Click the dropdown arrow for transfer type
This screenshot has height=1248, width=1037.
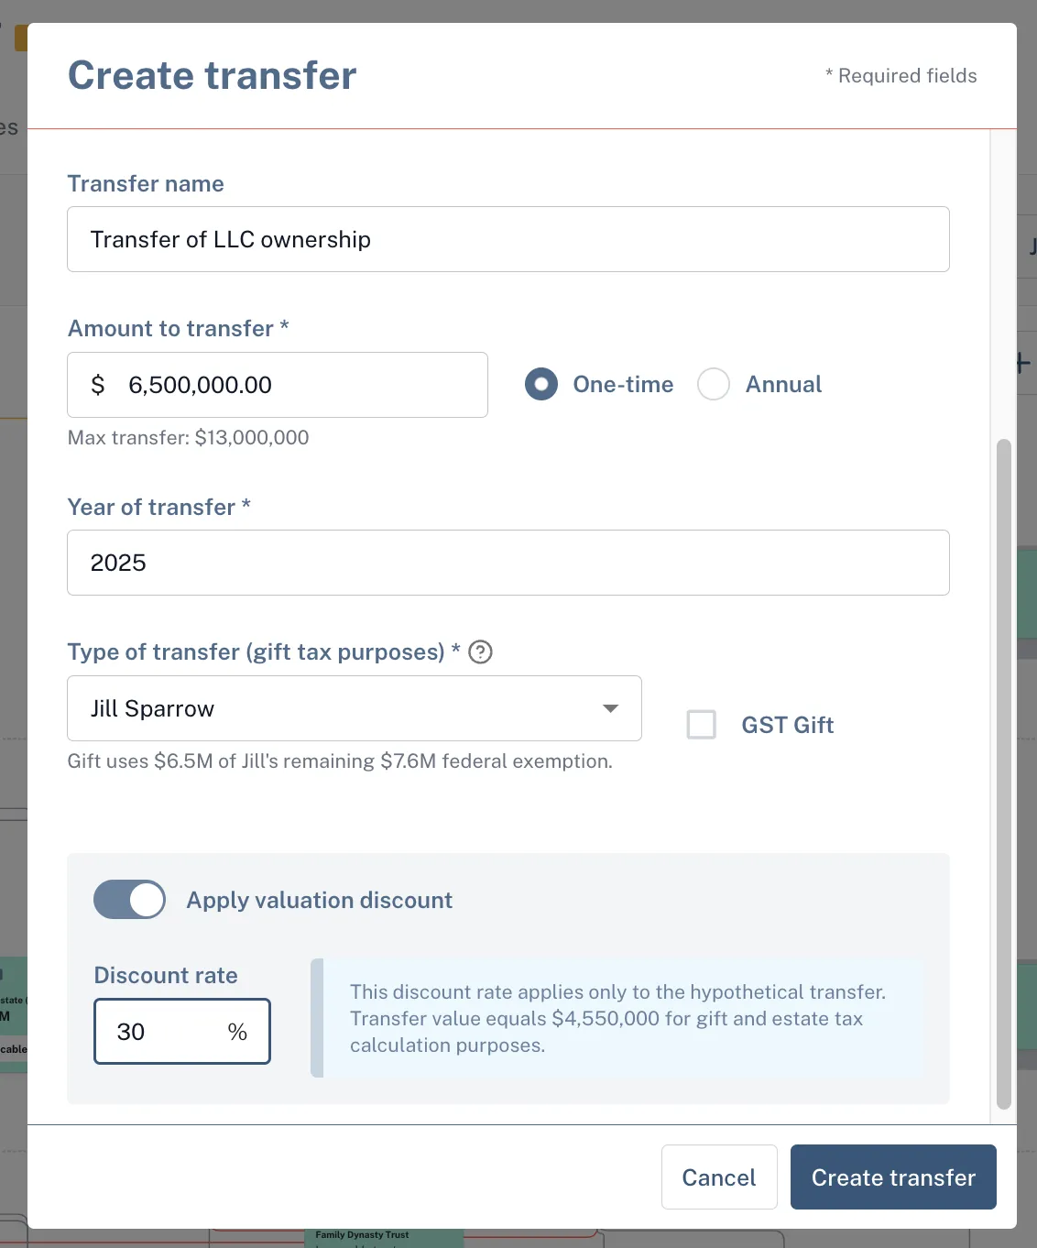coord(610,708)
